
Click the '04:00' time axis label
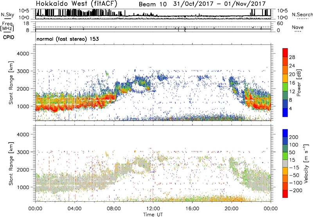(74, 209)
